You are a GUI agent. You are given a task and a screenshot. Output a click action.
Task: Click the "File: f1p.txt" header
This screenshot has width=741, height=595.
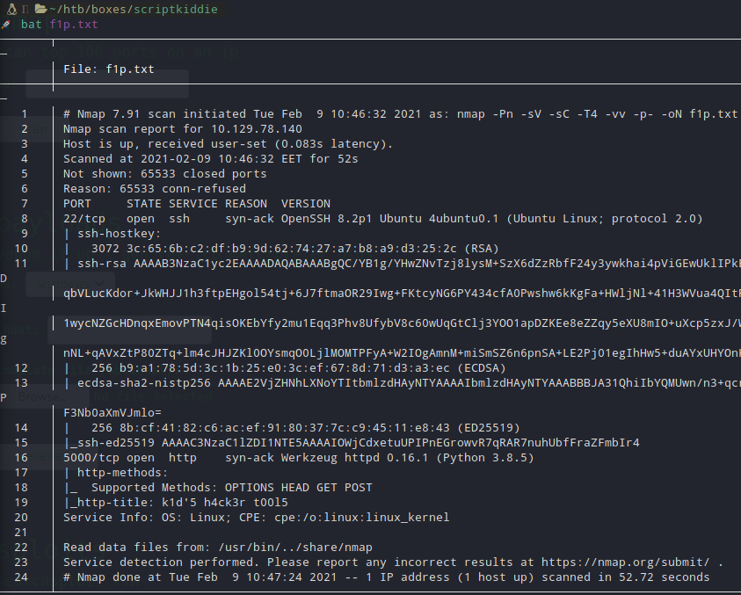(109, 69)
